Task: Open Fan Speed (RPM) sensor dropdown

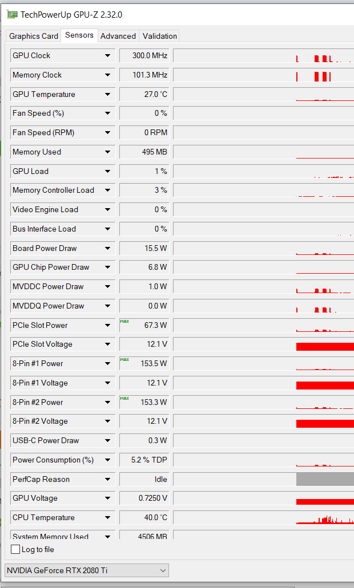Action: click(107, 133)
